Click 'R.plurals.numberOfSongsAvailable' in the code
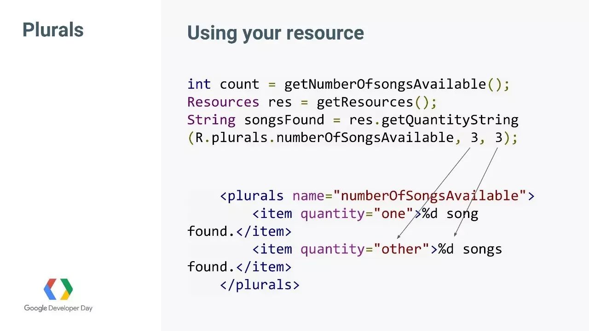The image size is (589, 331). 324,138
